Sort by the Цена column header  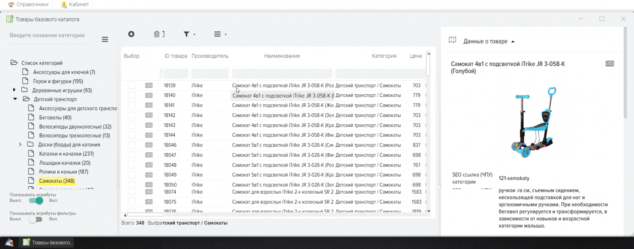415,56
